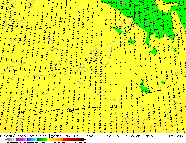
Task: Click the '54' legend scale value
Action: (x=84, y=142)
